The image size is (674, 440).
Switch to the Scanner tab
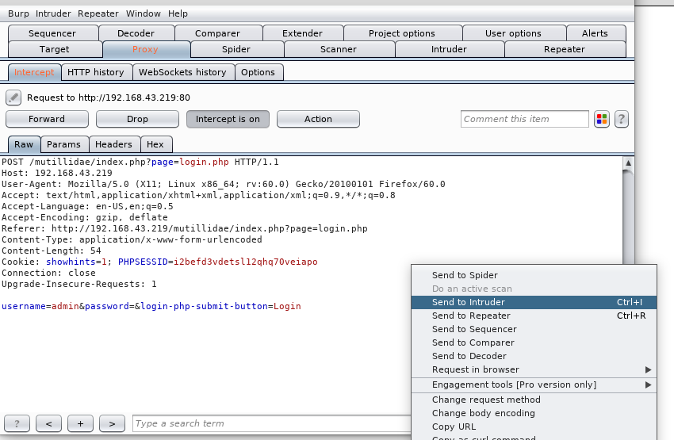point(339,49)
